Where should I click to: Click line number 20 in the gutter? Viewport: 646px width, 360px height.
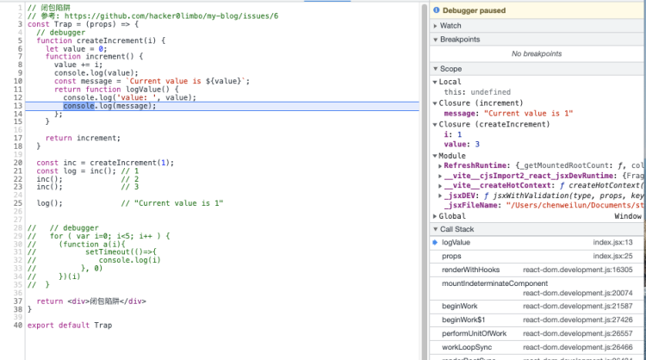(x=18, y=163)
